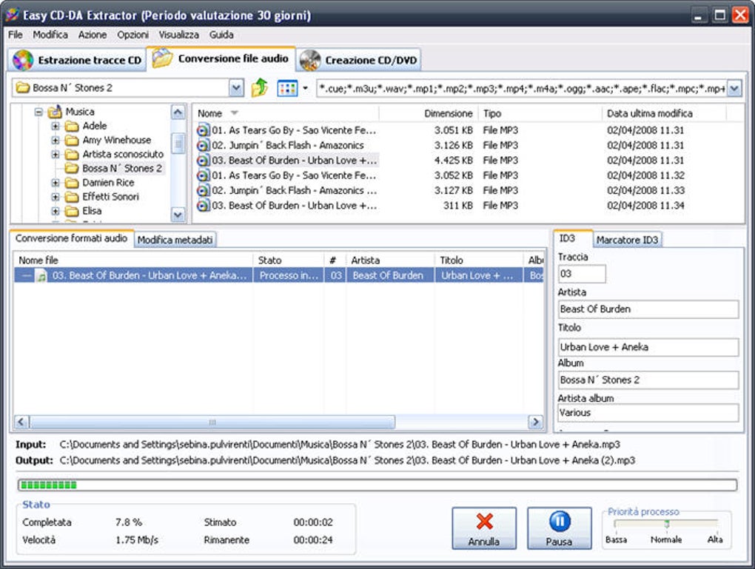The height and width of the screenshot is (569, 755).
Task: Open the File menu
Action: 16,35
